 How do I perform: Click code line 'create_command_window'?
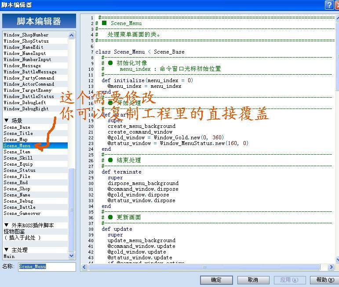click(x=140, y=132)
